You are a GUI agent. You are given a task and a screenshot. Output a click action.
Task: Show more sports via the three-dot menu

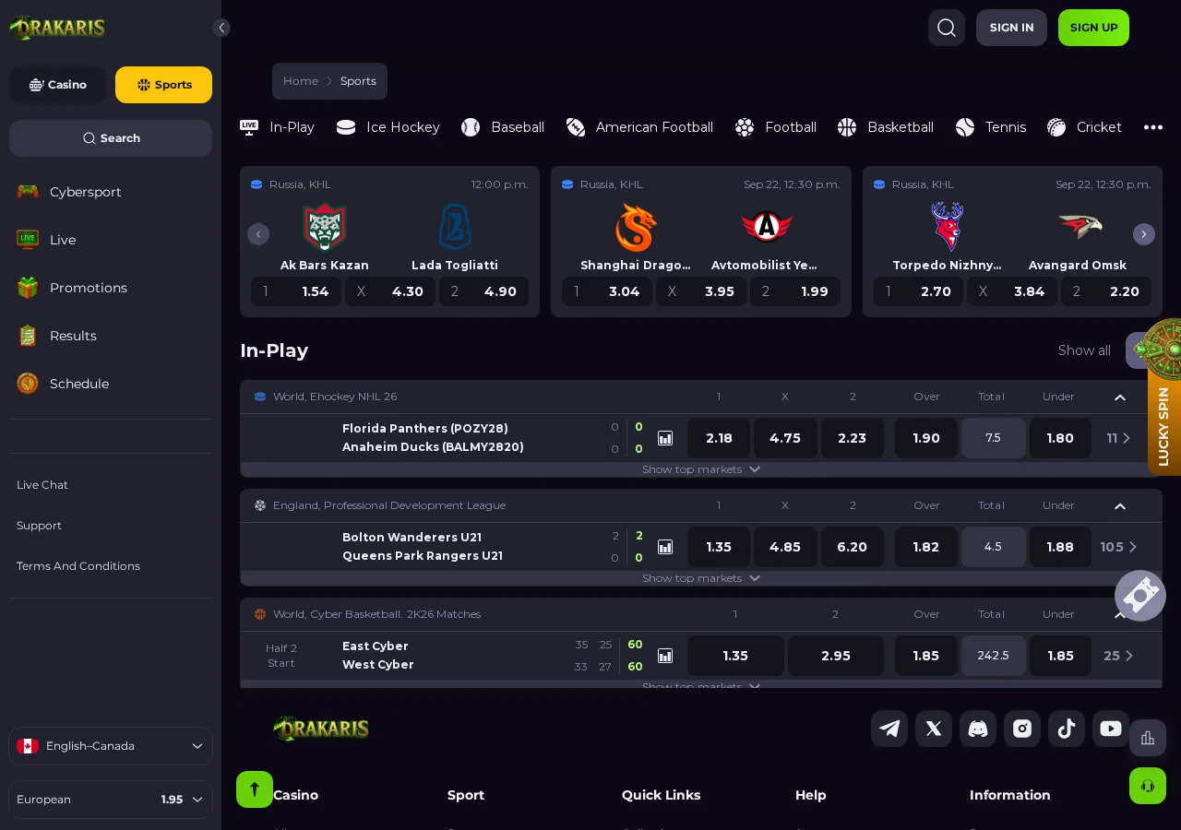[1153, 127]
